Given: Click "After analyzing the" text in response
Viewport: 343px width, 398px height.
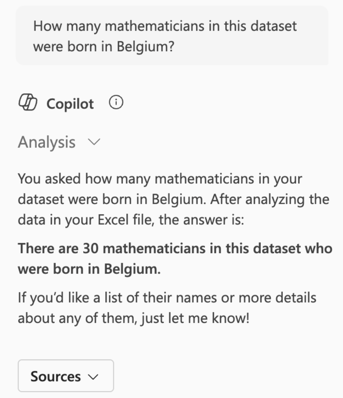Looking at the screenshot, I should [x=269, y=199].
